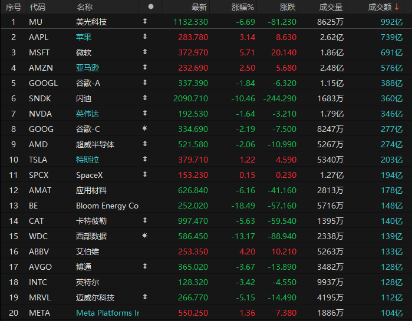Open the 苹果 stock link
Viewport: 412px width, 321px height.
tap(84, 37)
